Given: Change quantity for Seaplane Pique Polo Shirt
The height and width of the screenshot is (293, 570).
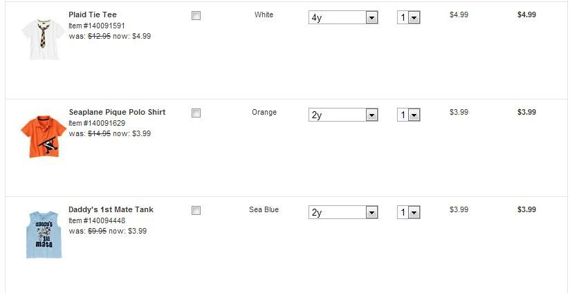Looking at the screenshot, I should pyautogui.click(x=409, y=115).
